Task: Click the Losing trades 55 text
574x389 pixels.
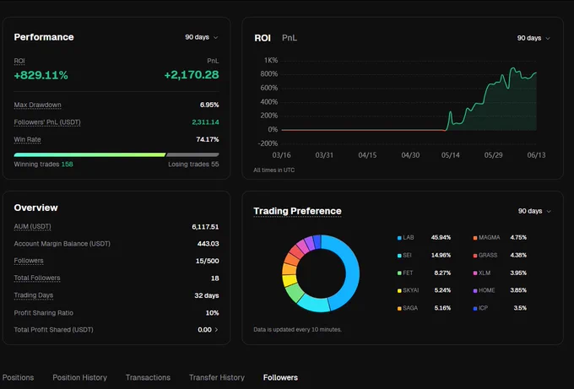Action: [193, 165]
